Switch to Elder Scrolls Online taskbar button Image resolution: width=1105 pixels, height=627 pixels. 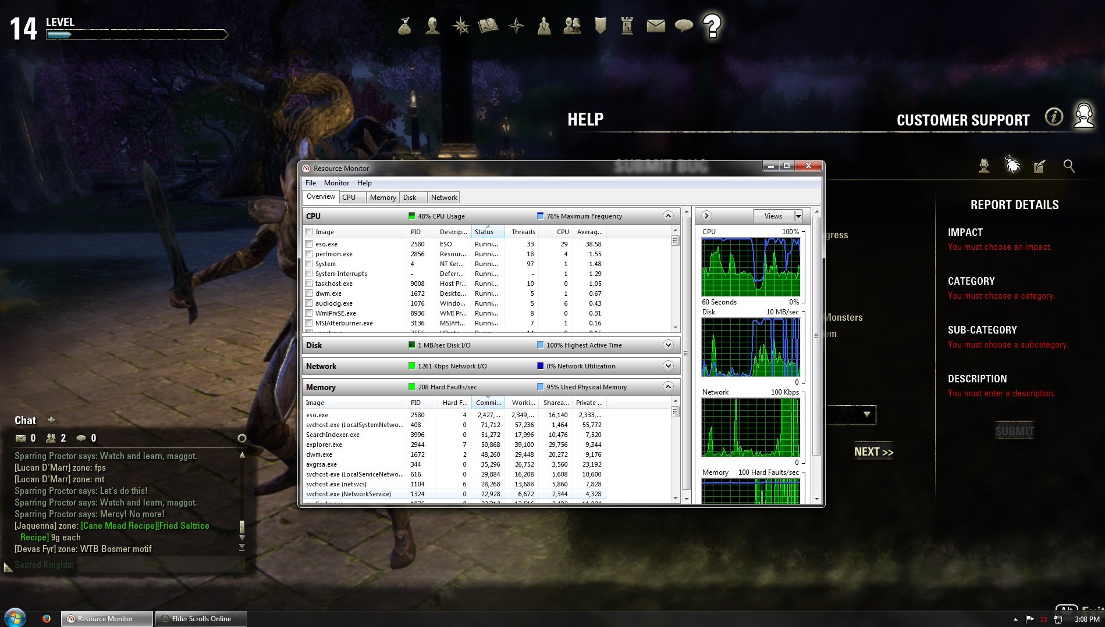point(201,619)
